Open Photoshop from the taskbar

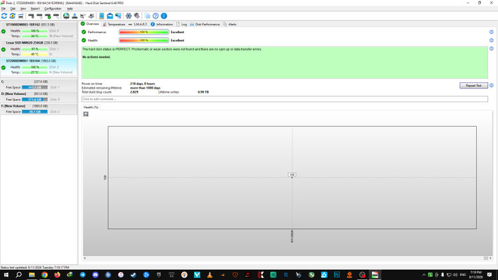tap(337, 275)
